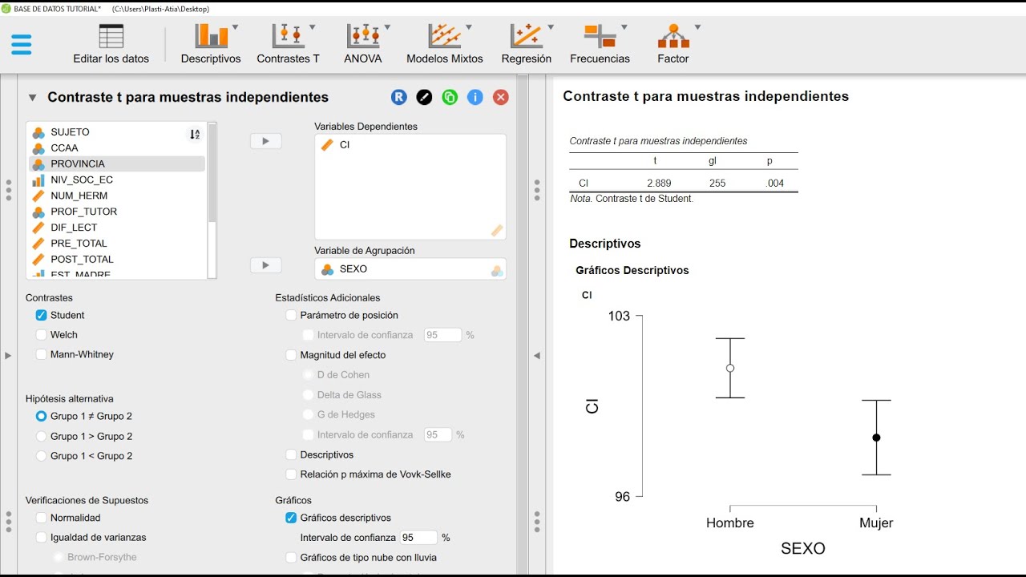The width and height of the screenshot is (1026, 577).
Task: Enable the Welch test checkbox
Action: [41, 335]
